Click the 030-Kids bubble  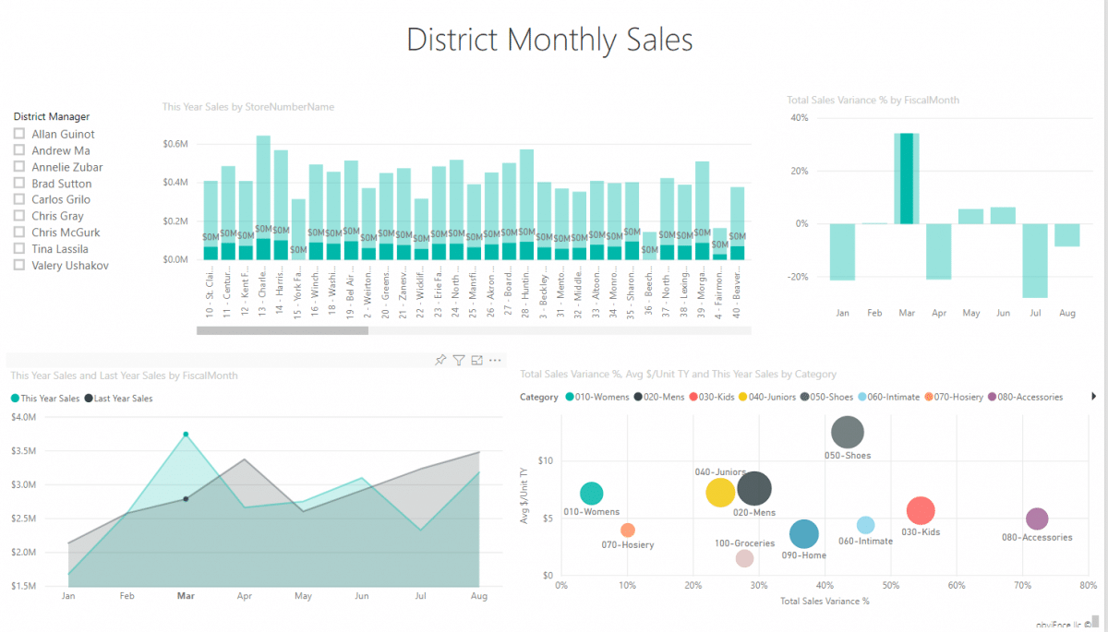click(921, 510)
